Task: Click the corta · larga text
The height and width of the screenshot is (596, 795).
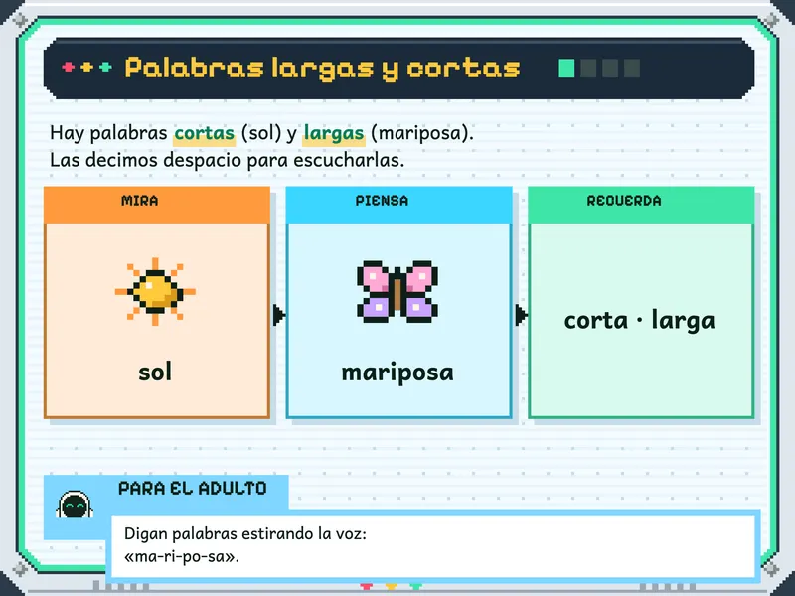Action: pyautogui.click(x=640, y=320)
